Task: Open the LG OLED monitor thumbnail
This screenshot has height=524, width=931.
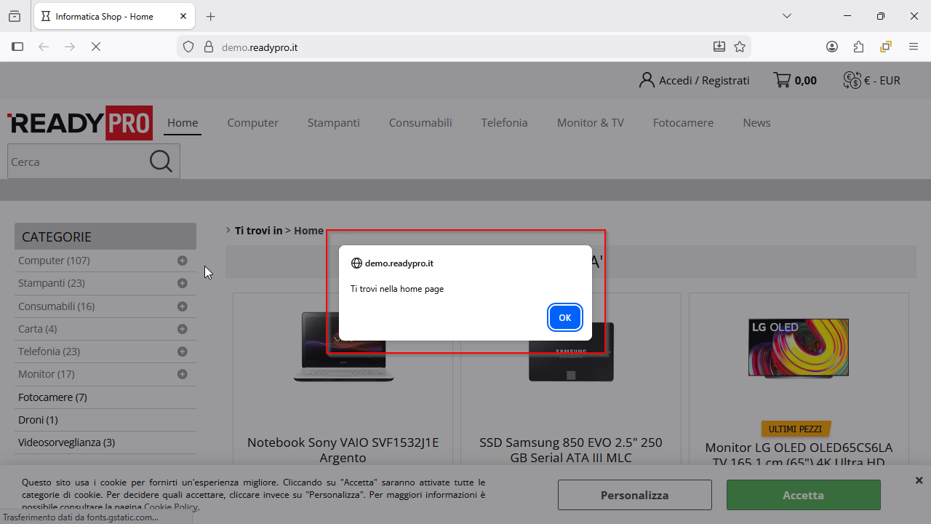Action: pos(798,348)
